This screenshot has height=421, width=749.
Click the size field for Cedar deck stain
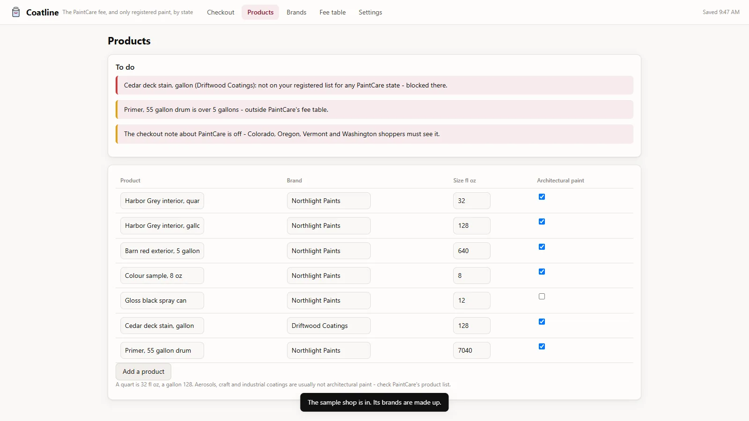click(x=472, y=326)
